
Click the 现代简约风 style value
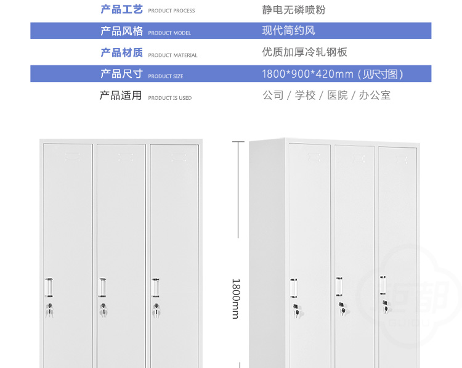(x=288, y=31)
